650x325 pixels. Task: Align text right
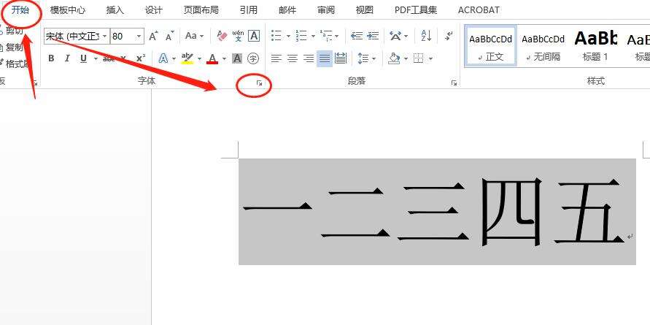coord(309,58)
